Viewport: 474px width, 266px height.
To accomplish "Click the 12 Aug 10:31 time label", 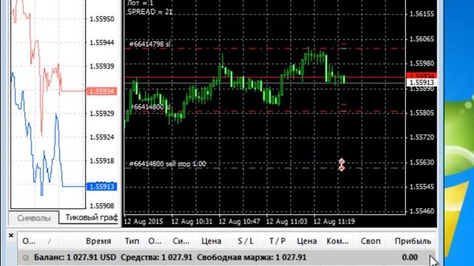I will (192, 222).
